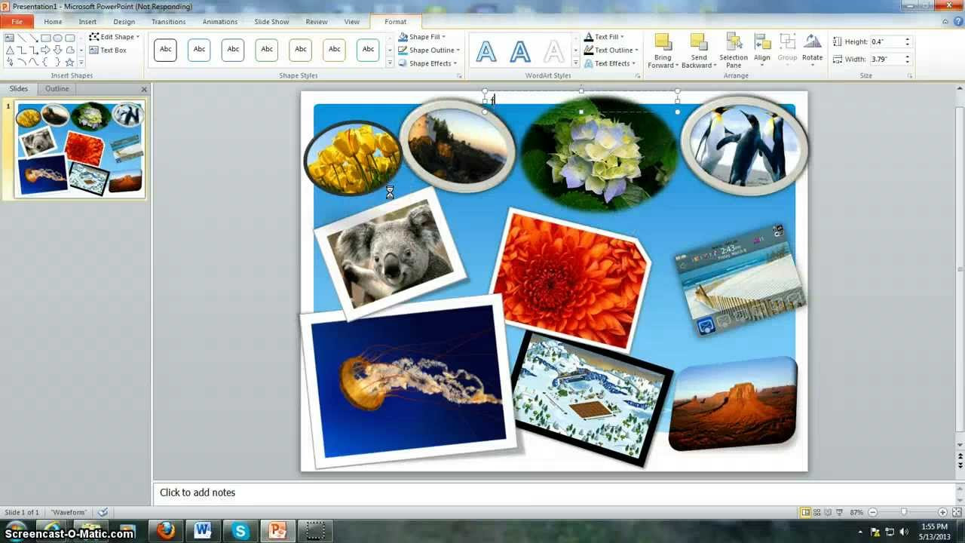Choose the Rectangle shape in Insert Shapes
965x543 pixels.
[45, 38]
